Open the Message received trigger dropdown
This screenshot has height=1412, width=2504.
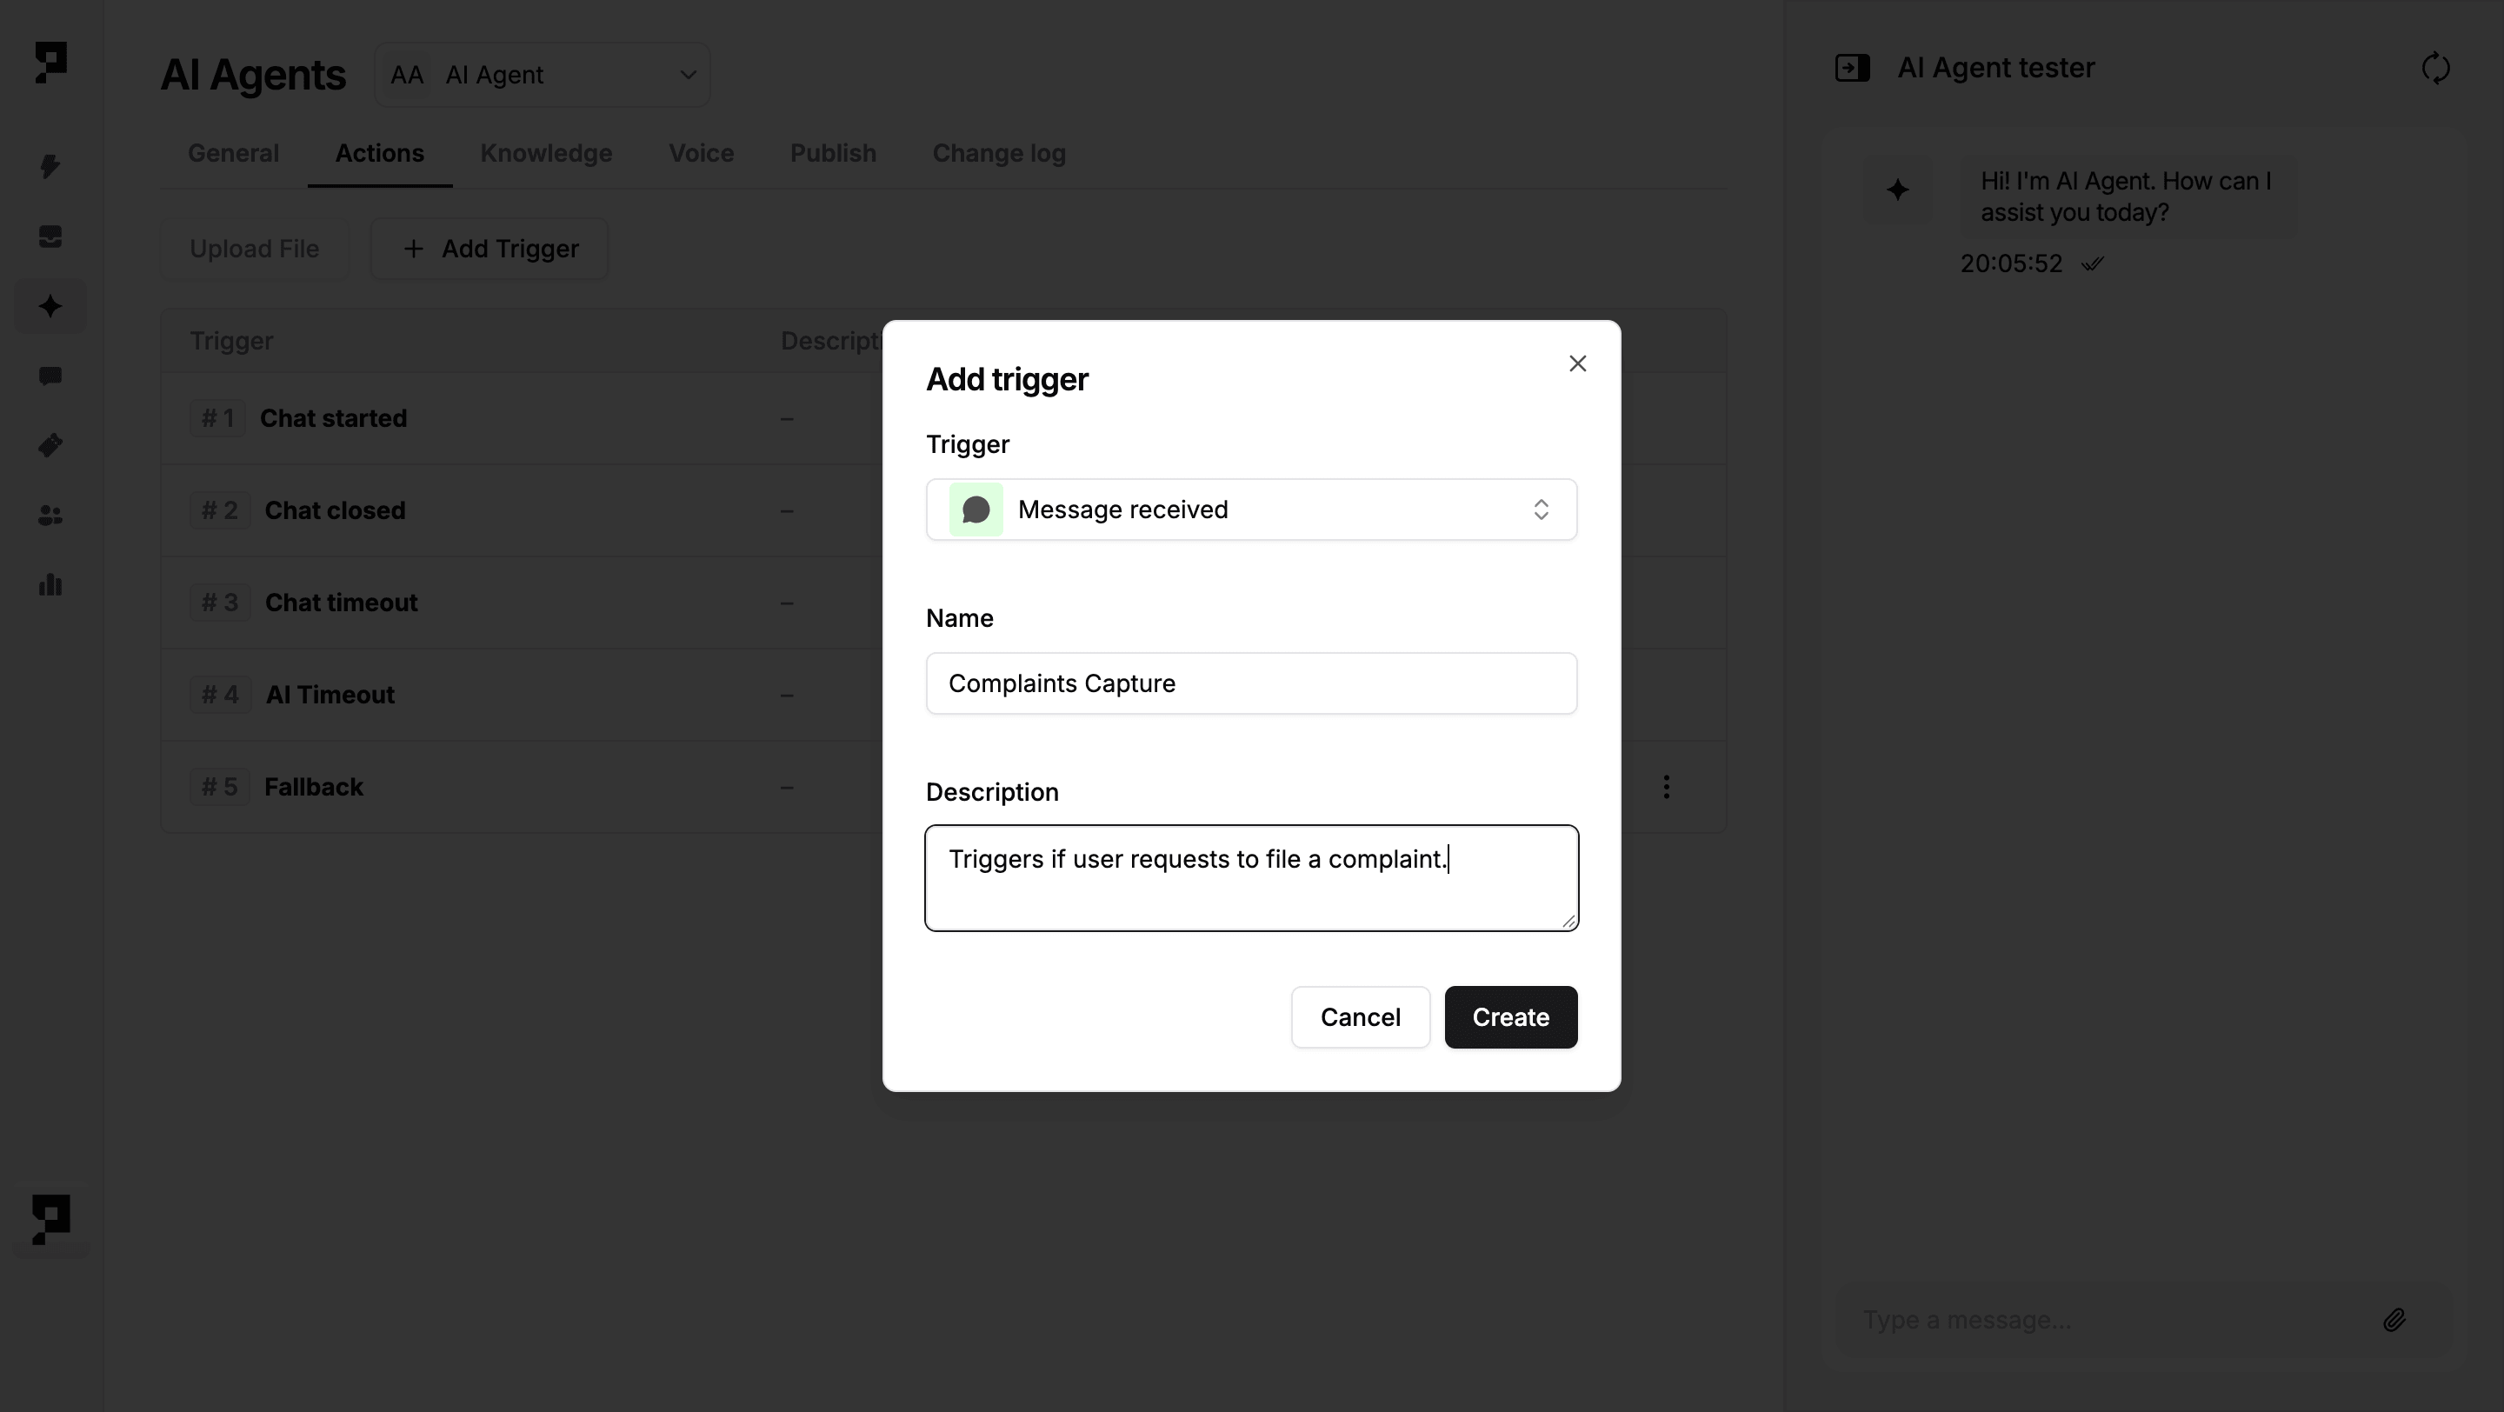tap(1251, 510)
